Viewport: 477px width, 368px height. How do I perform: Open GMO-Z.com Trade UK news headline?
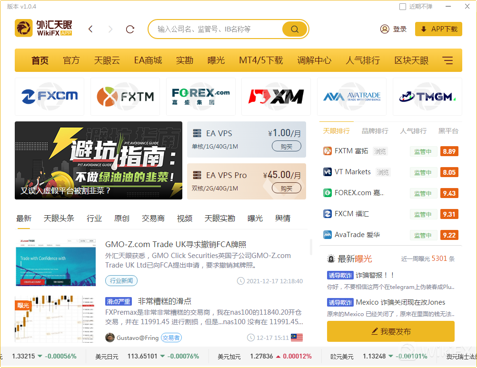tap(176, 245)
